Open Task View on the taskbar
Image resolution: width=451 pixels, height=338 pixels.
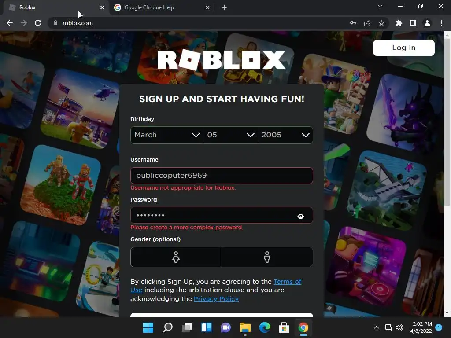pos(187,327)
